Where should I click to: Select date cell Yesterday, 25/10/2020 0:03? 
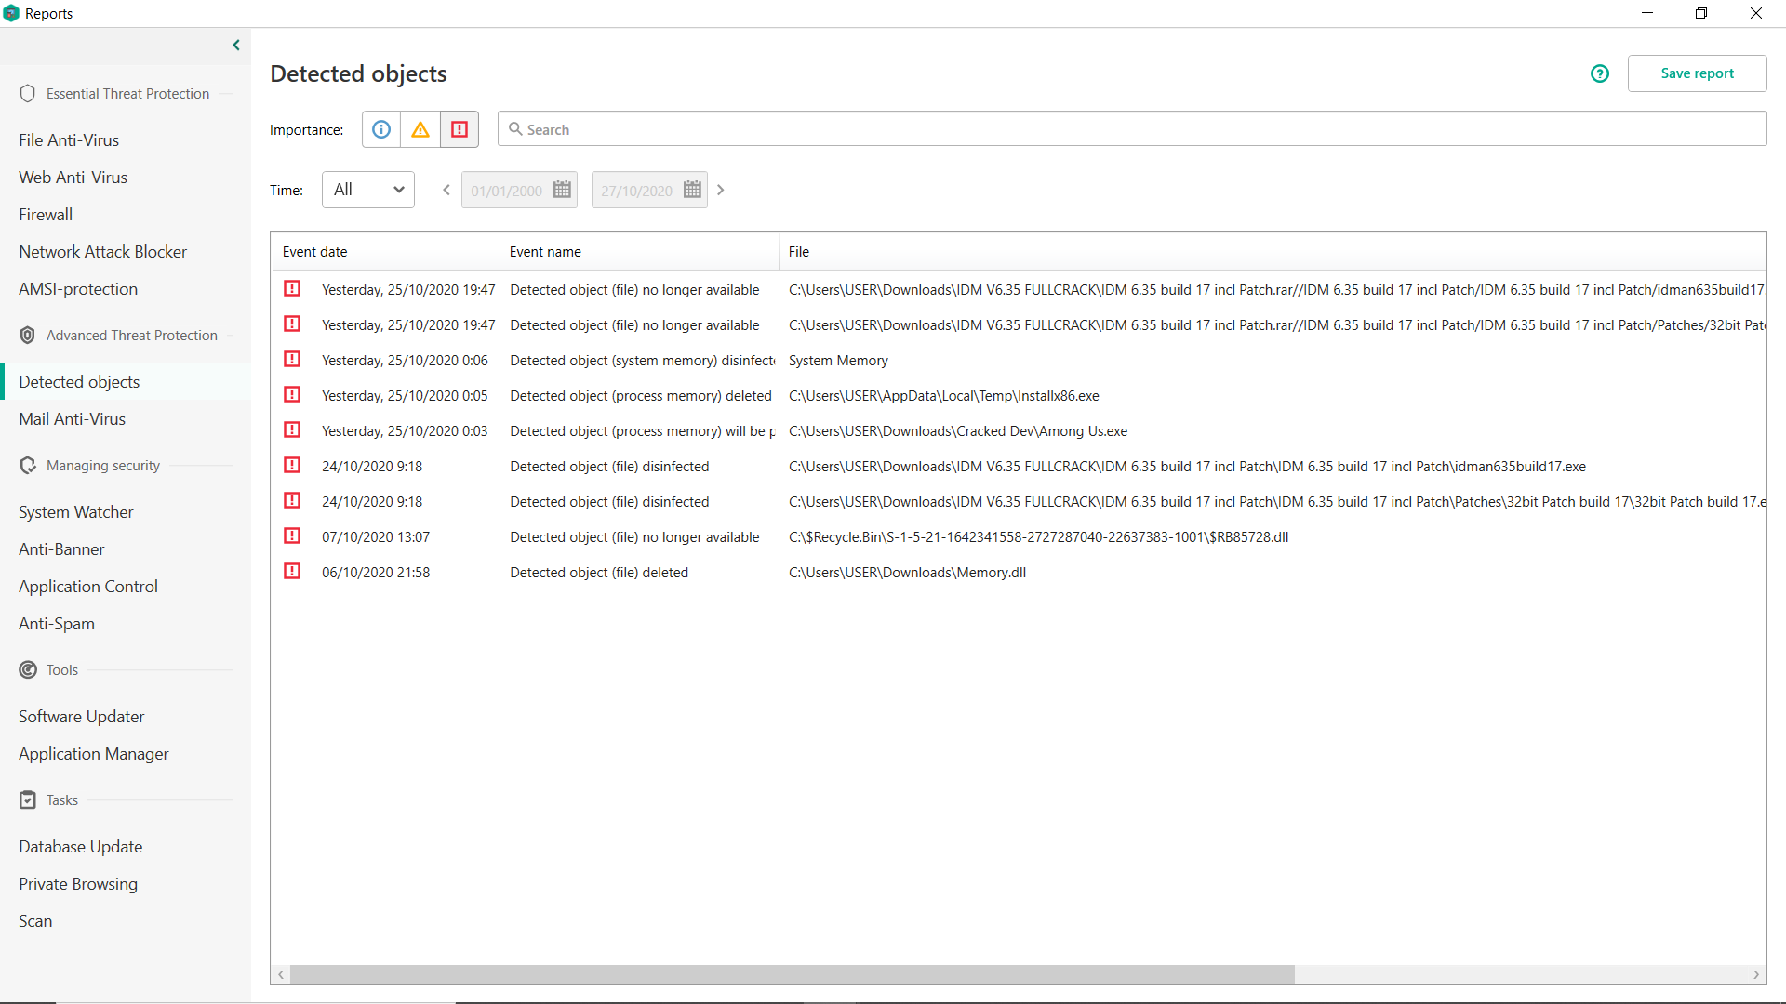[405, 431]
